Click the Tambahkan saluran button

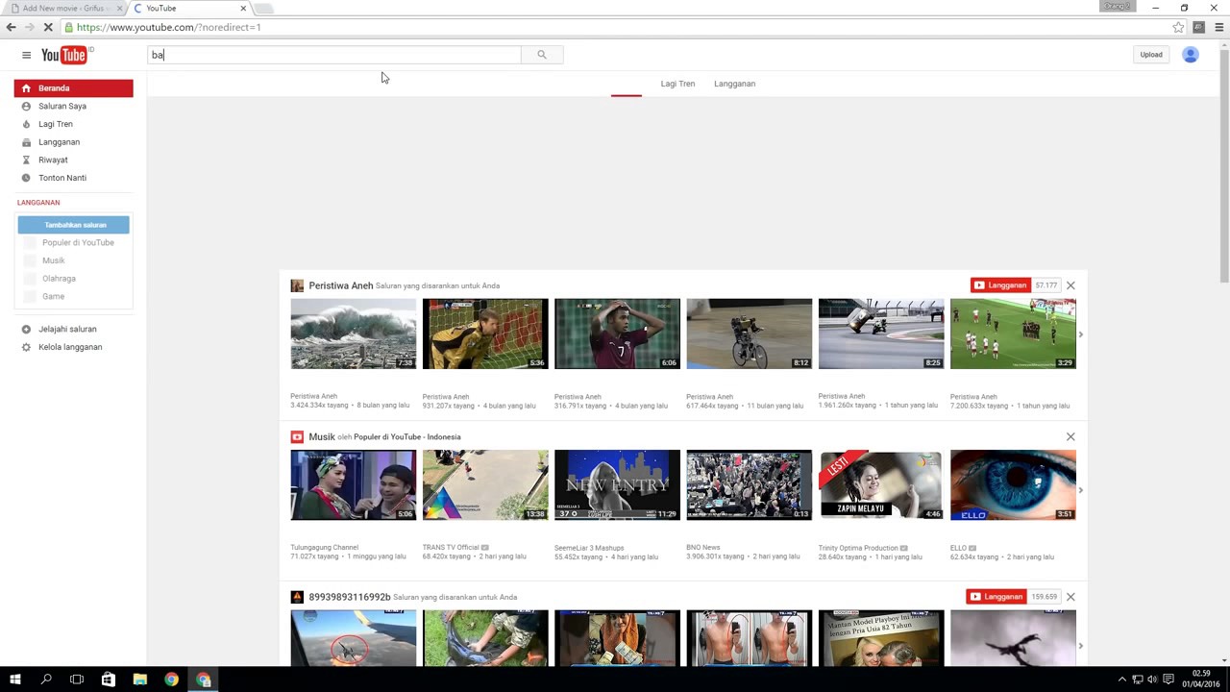(x=73, y=225)
